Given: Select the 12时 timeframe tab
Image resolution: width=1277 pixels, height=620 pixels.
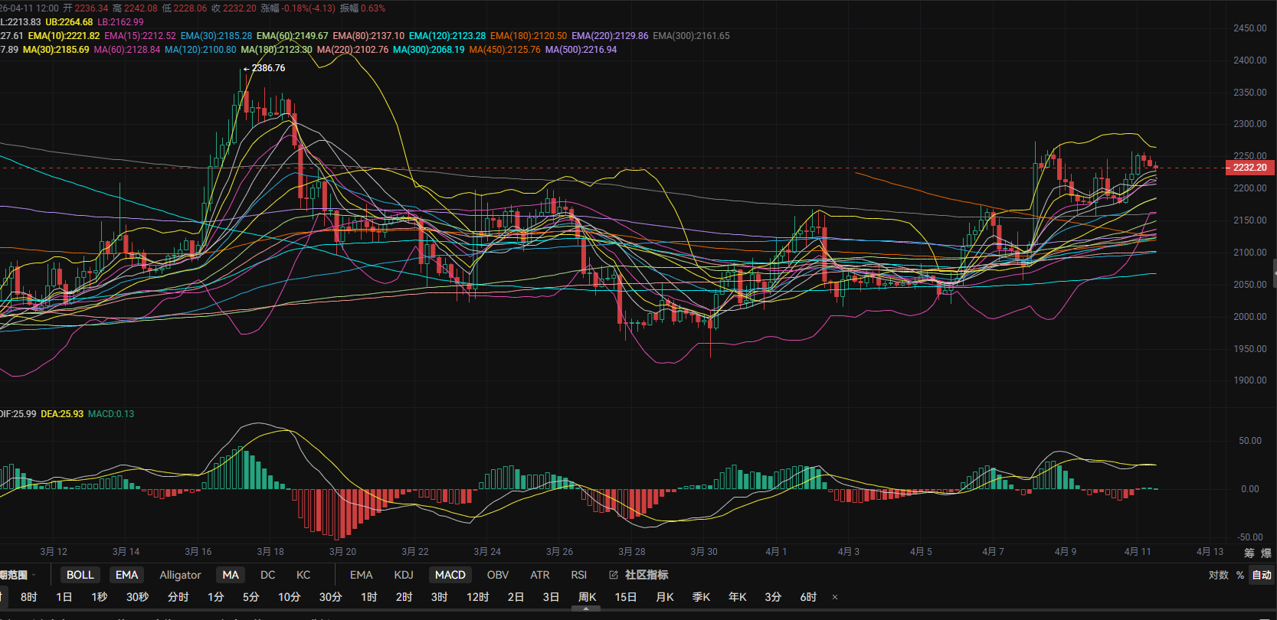Looking at the screenshot, I should [477, 597].
